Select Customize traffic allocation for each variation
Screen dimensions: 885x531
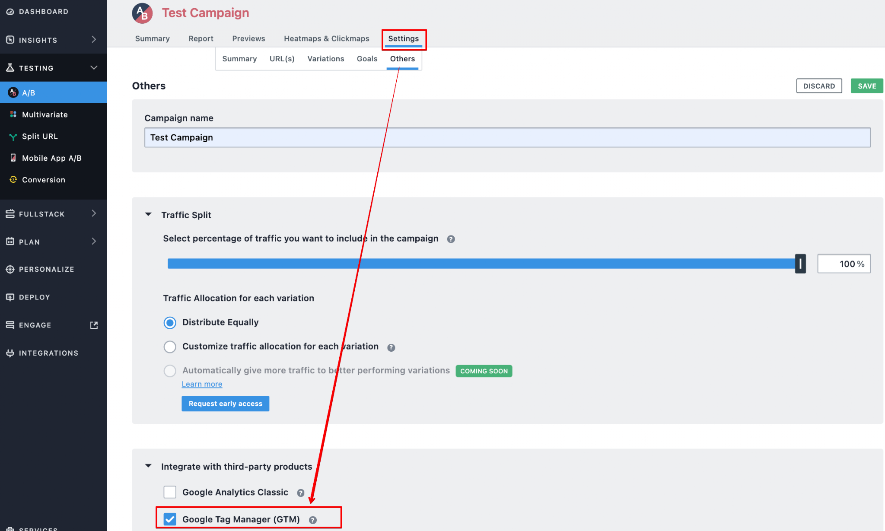170,347
